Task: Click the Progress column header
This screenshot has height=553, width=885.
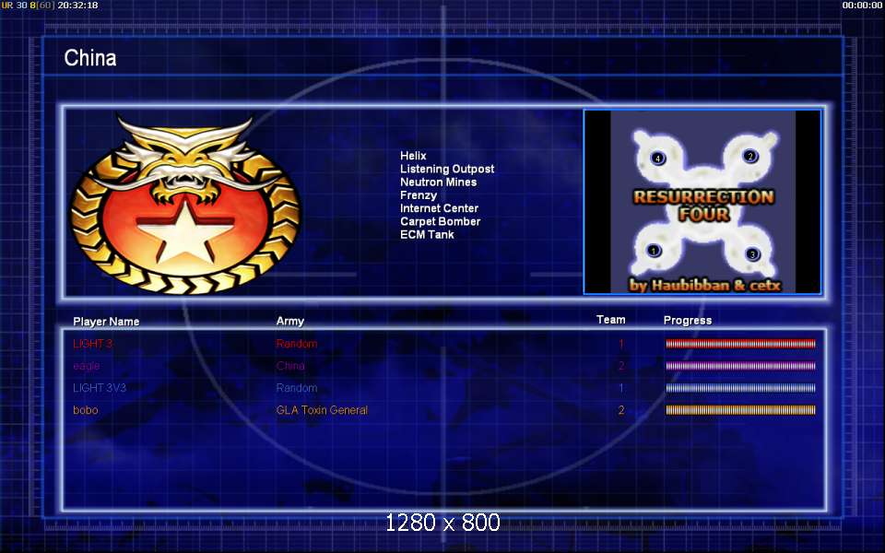Action: (688, 321)
